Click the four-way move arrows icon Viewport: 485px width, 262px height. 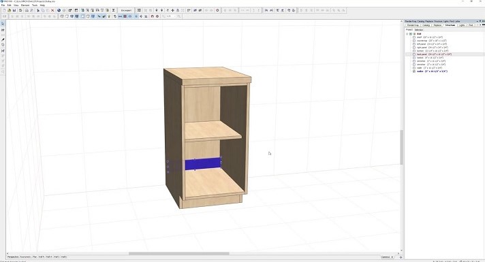coord(172,10)
